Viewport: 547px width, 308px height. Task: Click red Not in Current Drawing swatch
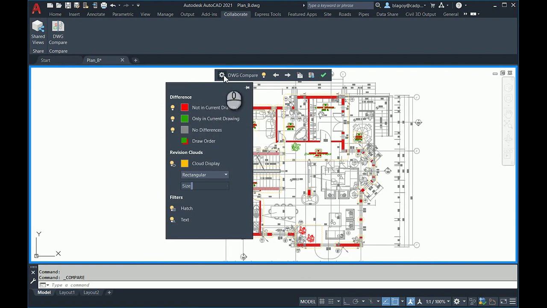[x=185, y=108]
